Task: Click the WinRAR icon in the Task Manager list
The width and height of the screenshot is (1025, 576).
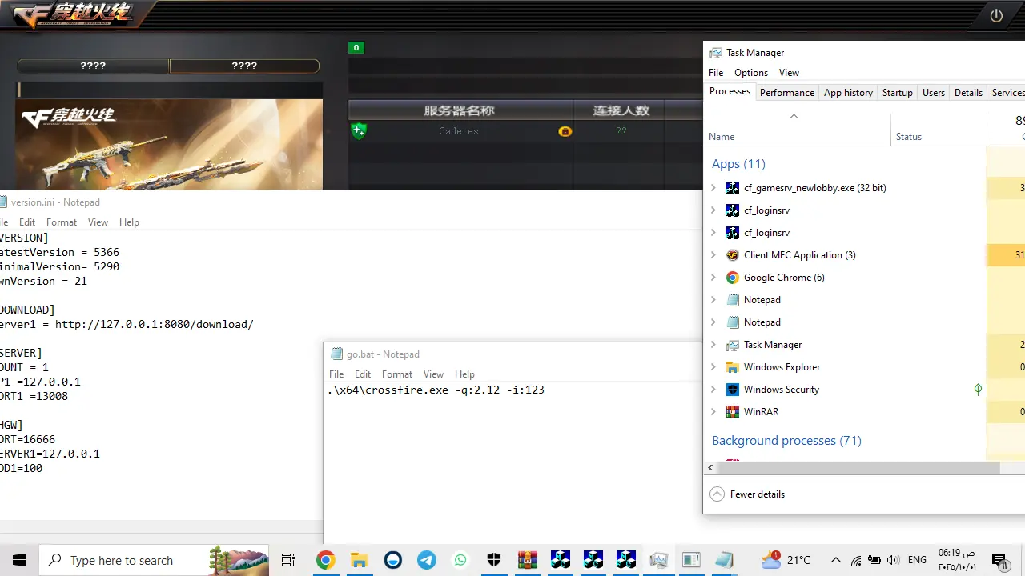Action: [732, 412]
